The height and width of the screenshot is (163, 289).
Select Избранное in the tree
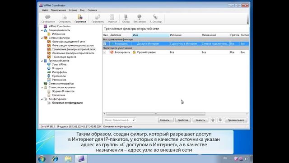58,34
